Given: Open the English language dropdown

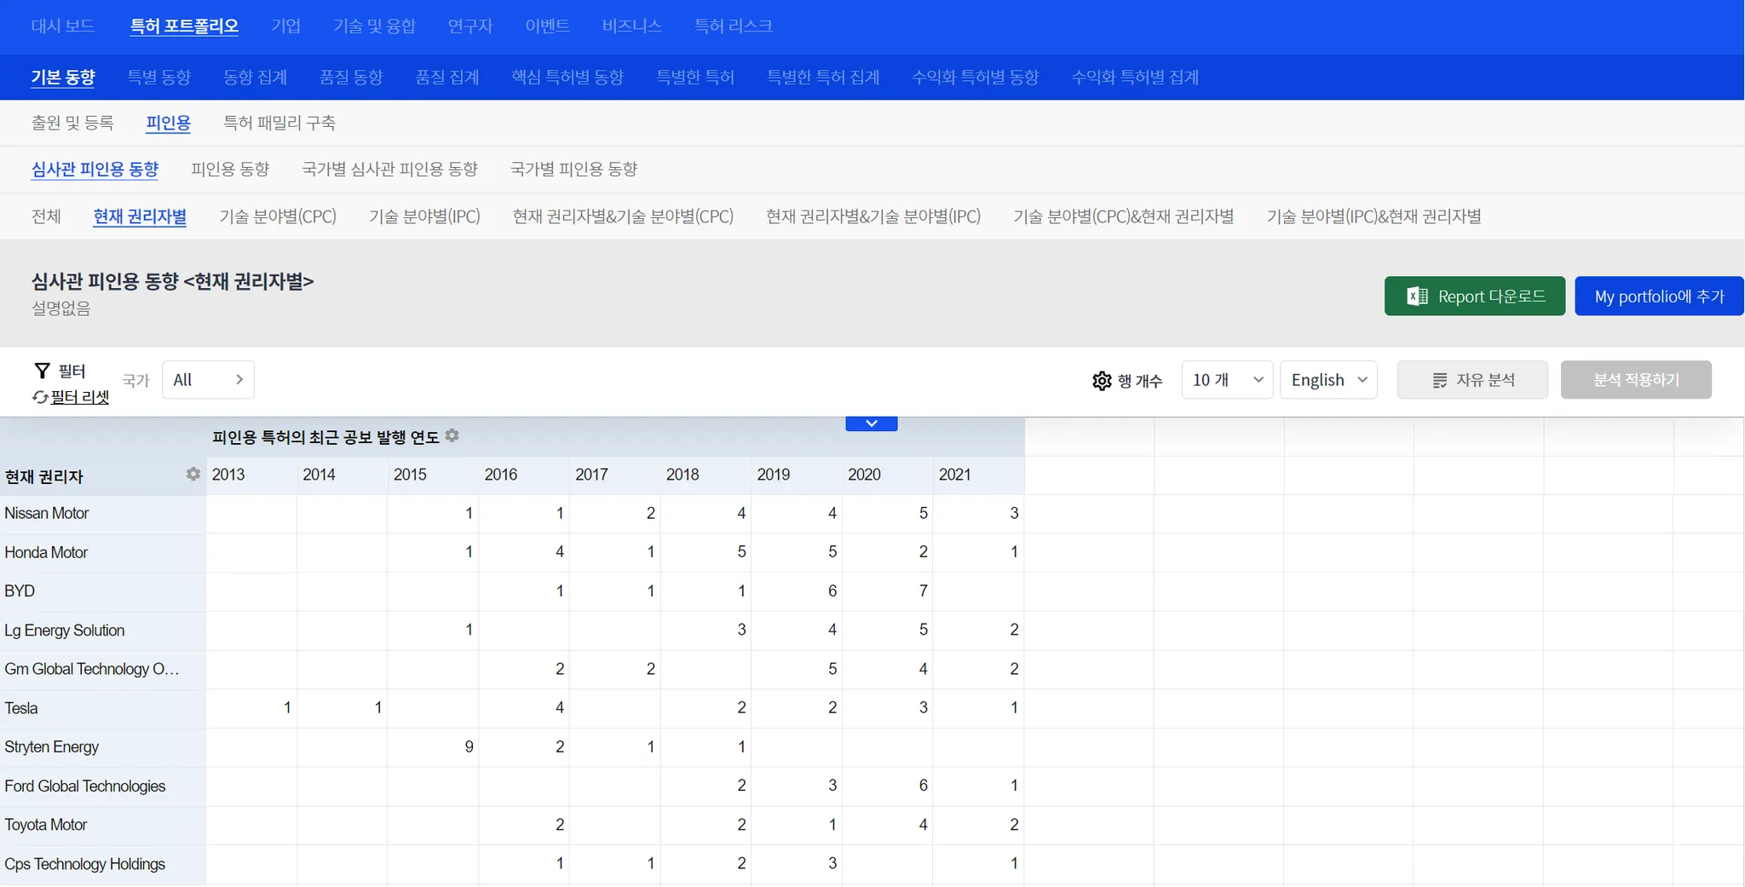Looking at the screenshot, I should (x=1328, y=380).
